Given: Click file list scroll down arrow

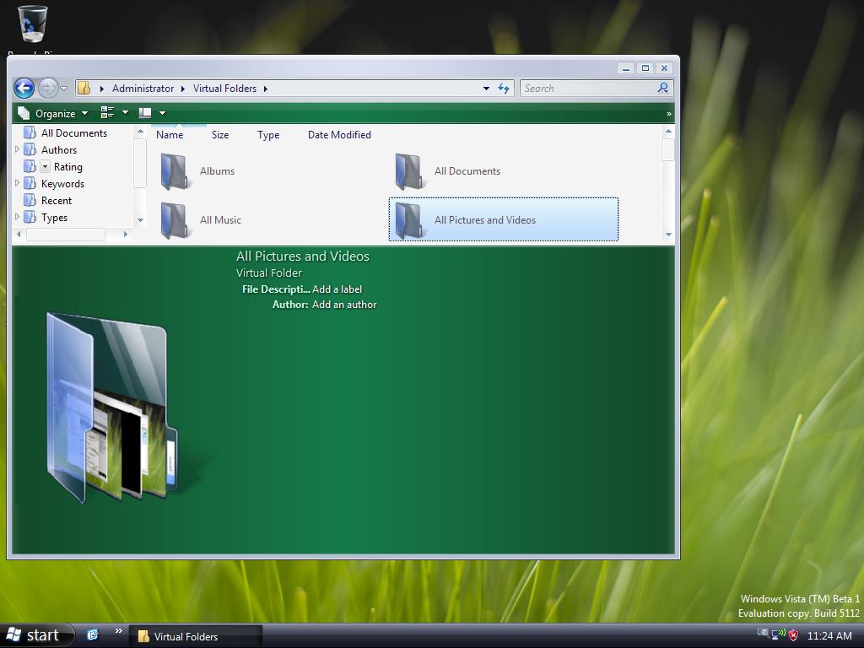Looking at the screenshot, I should [x=668, y=235].
